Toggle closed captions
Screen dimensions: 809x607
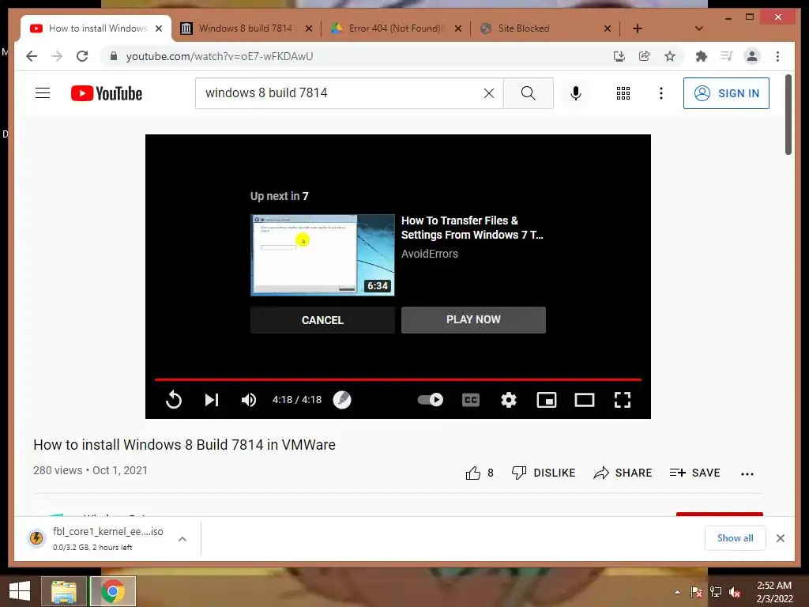point(471,399)
